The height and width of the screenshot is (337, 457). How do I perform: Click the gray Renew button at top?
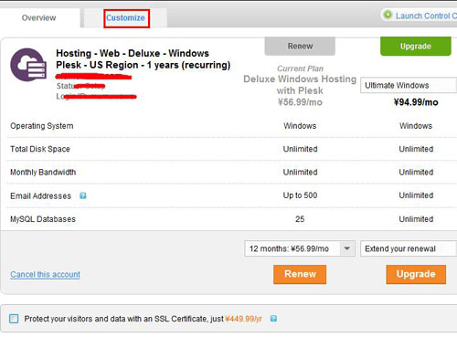point(300,46)
